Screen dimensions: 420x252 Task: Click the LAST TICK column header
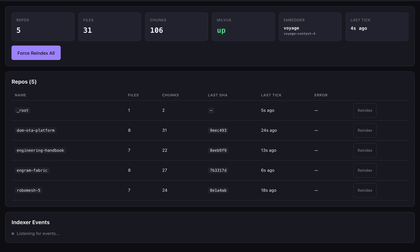(271, 95)
